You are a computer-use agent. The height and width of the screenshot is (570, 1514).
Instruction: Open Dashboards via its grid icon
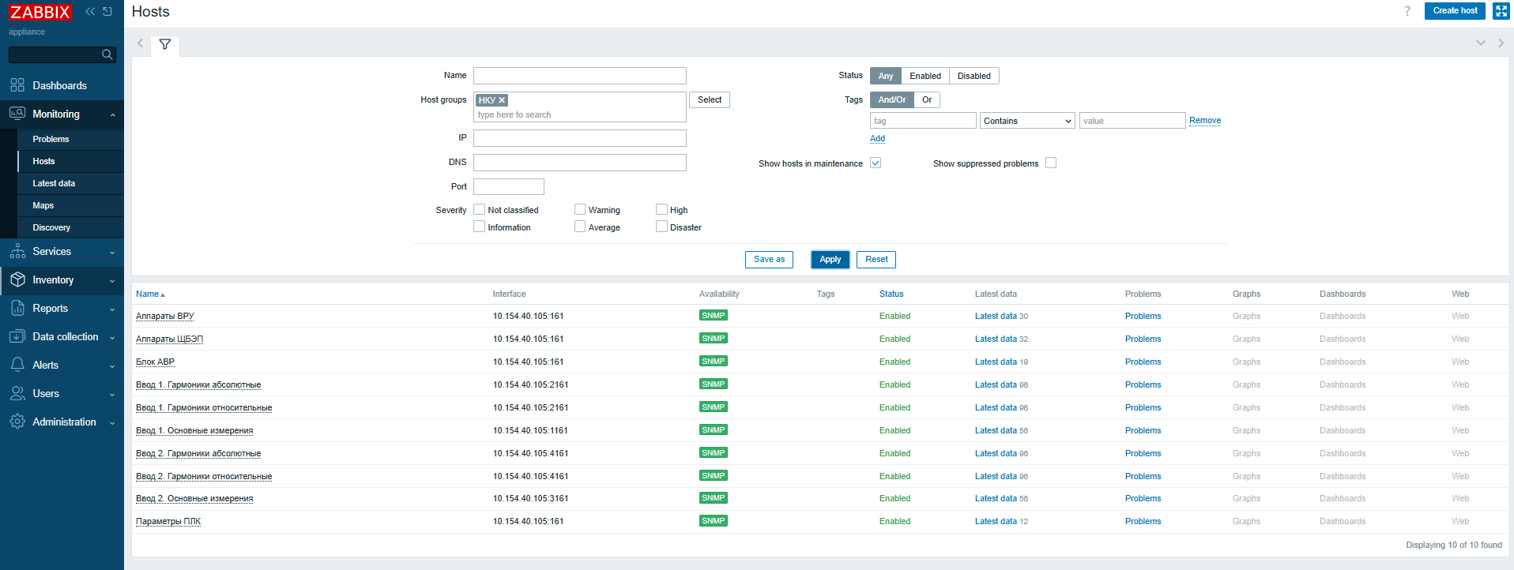(17, 85)
